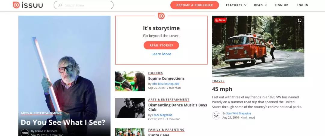Open the red VW bus photo
The width and height of the screenshot is (325, 136).
click(x=258, y=46)
